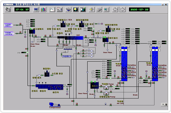Toggle red valve left of Compressor air line
This screenshot has height=113, width=171.
click(77, 104)
